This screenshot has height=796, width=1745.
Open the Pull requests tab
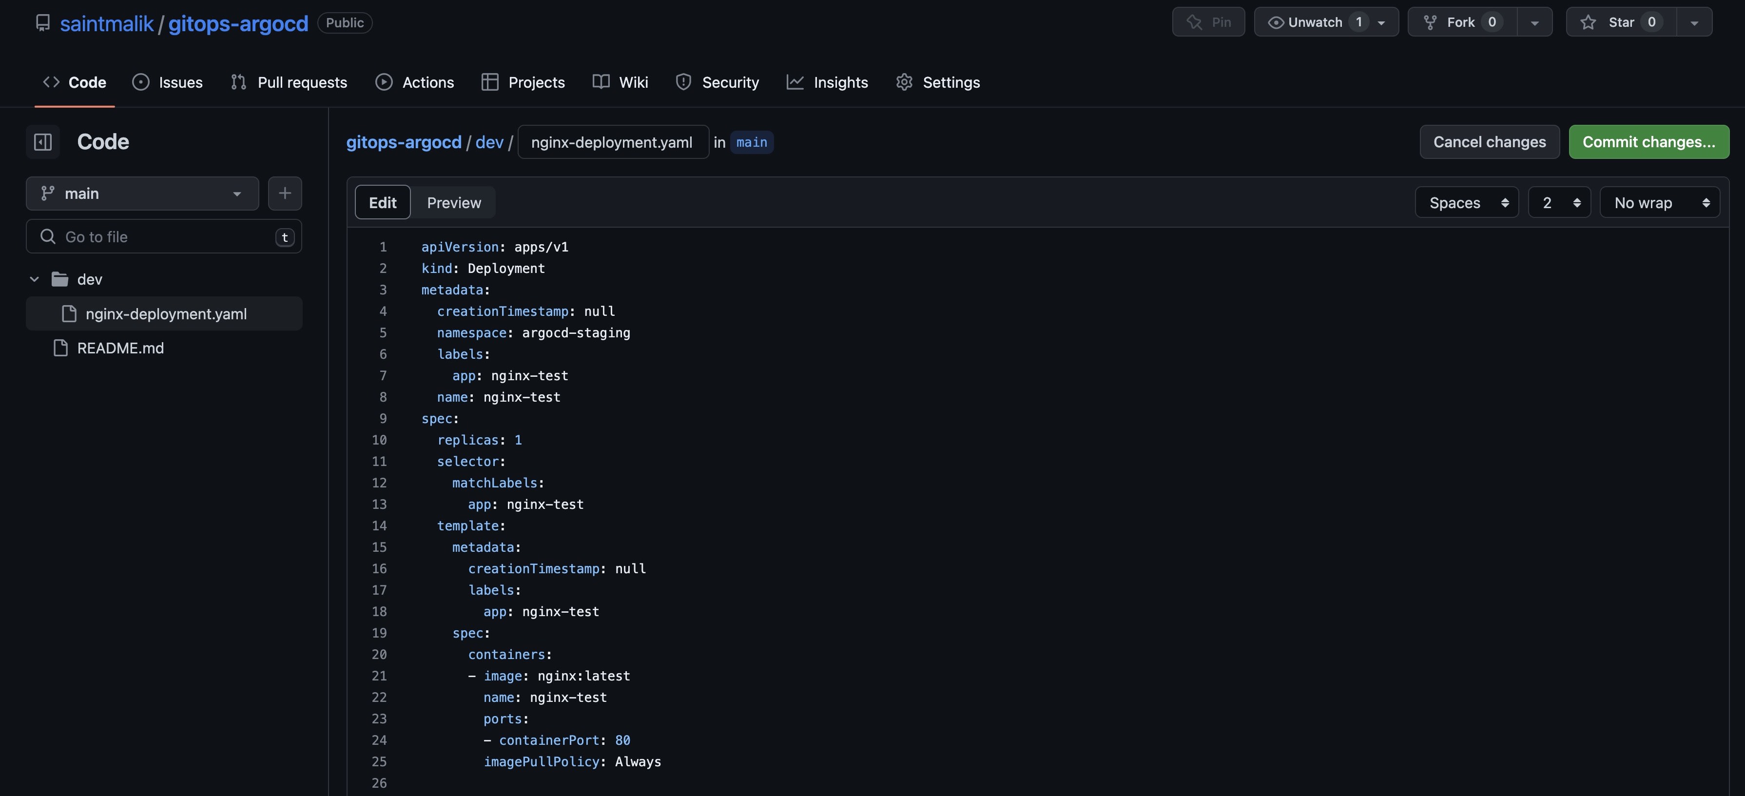click(289, 82)
